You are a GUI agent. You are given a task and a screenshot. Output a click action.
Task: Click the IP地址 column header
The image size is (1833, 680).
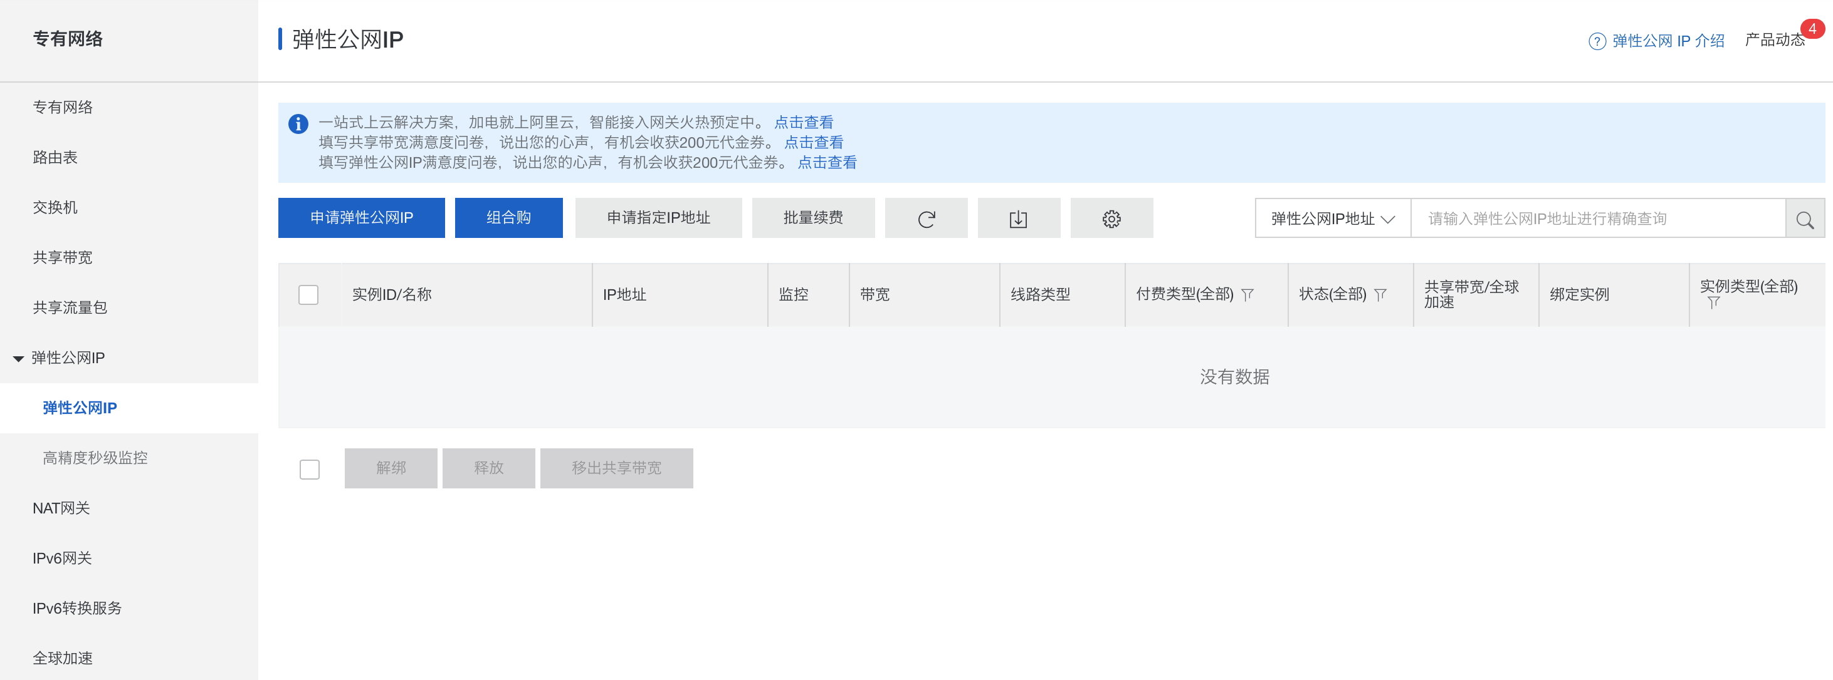[625, 294]
